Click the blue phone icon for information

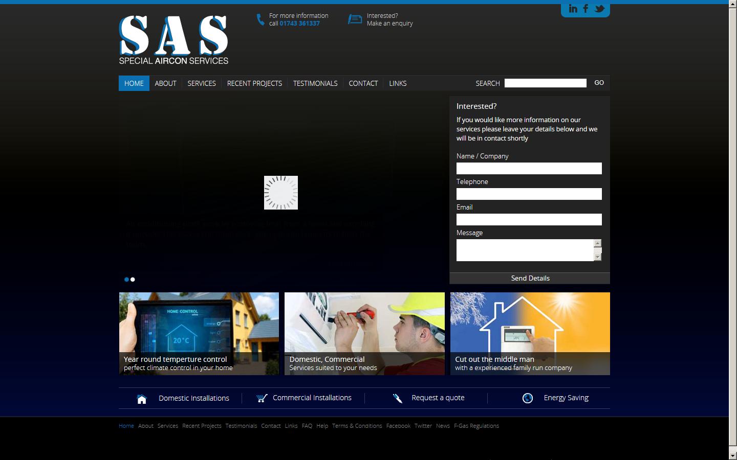click(259, 19)
